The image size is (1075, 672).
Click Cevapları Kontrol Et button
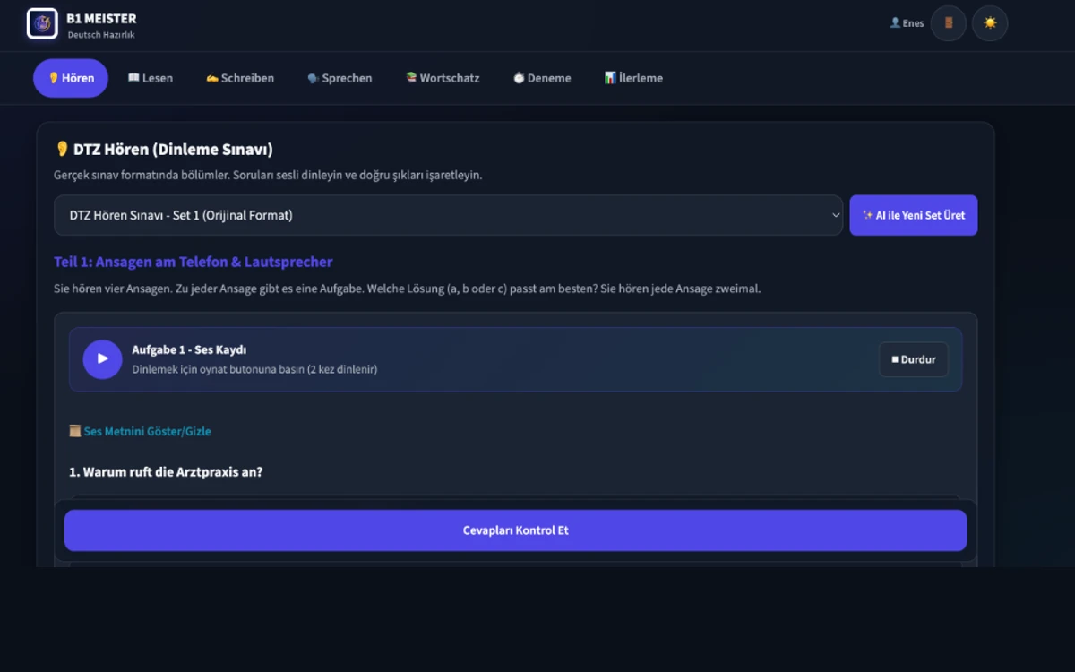[515, 530]
